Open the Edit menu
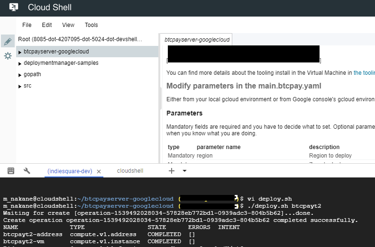The image size is (375, 247). point(47,25)
